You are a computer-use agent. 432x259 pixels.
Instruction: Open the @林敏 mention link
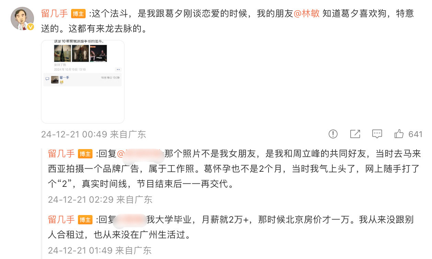click(x=307, y=14)
